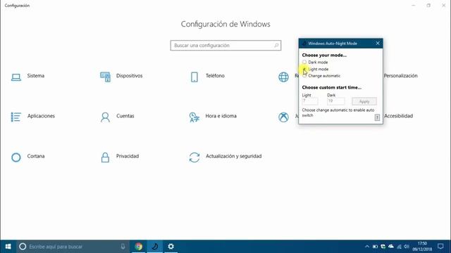
Task: Click the volume speaker tray icon
Action: (407, 247)
